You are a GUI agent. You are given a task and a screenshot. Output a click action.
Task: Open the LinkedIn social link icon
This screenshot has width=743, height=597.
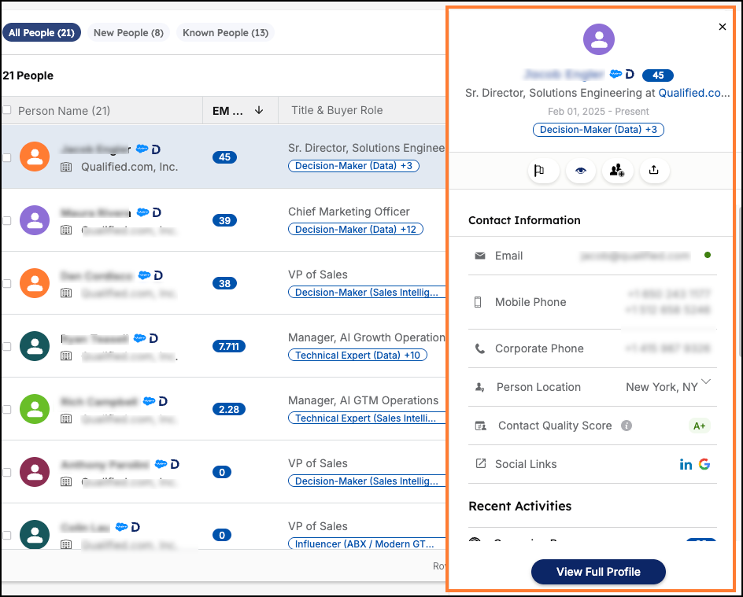(686, 464)
